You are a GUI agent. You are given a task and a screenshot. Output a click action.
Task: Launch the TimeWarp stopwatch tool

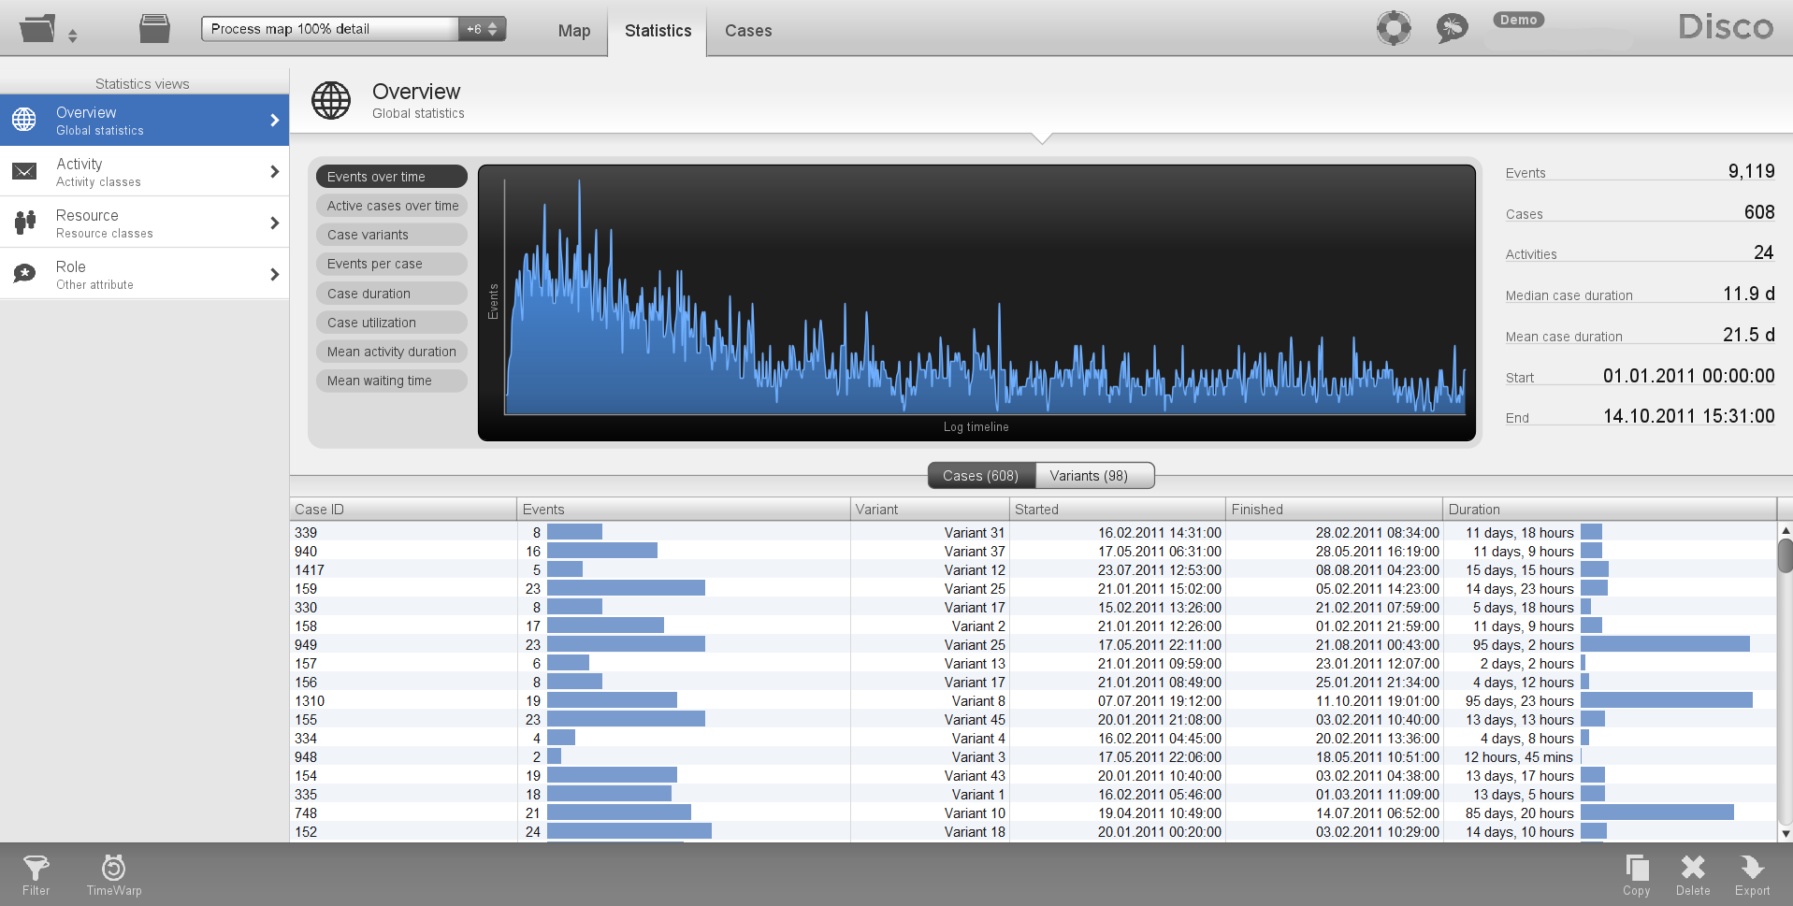click(x=113, y=875)
